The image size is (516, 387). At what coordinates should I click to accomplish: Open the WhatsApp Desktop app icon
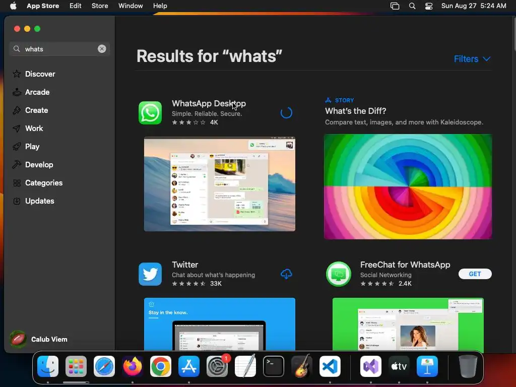(150, 113)
